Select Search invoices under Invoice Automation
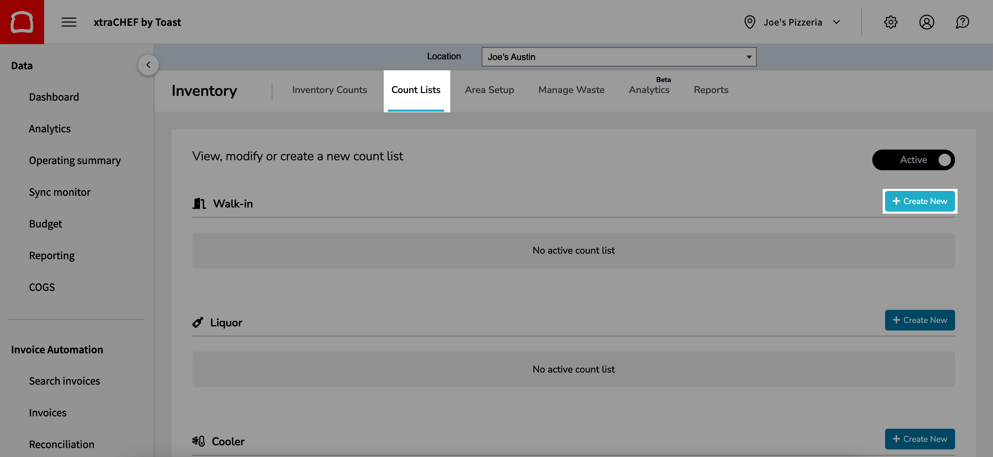Screen dimensions: 993x457 (x=64, y=381)
